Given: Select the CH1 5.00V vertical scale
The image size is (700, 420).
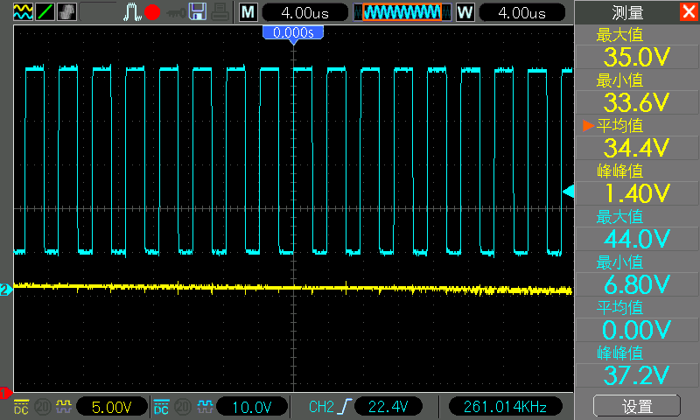Looking at the screenshot, I should pyautogui.click(x=112, y=407).
